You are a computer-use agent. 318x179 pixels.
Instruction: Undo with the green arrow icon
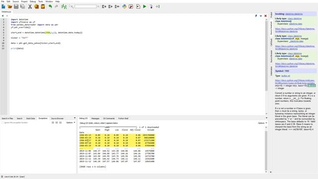tap(50, 6)
